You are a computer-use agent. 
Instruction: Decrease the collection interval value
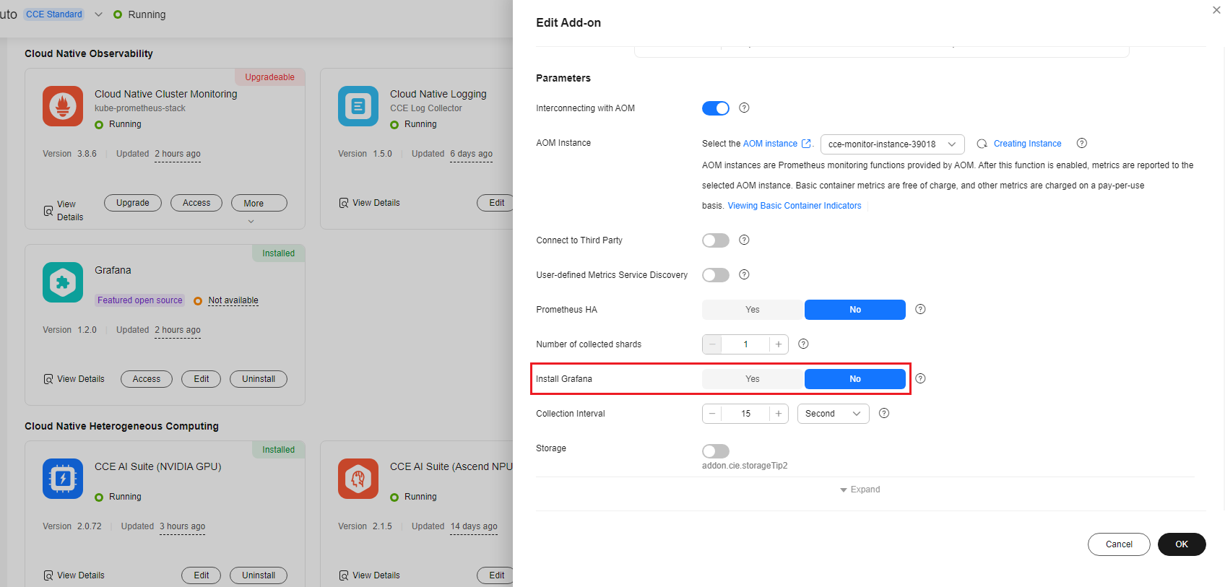tap(712, 414)
